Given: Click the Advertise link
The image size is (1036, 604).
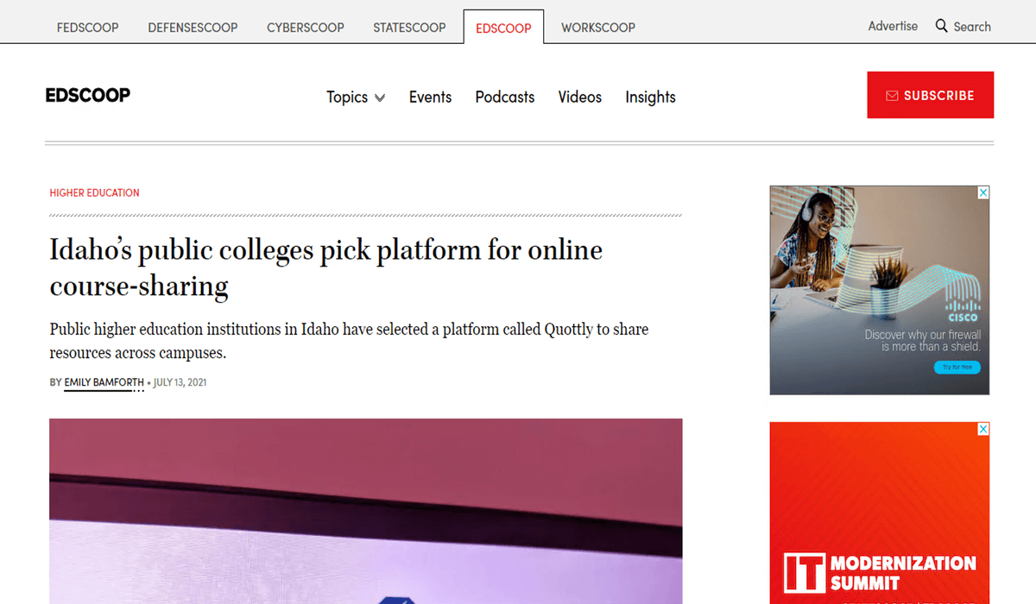Looking at the screenshot, I should [893, 26].
